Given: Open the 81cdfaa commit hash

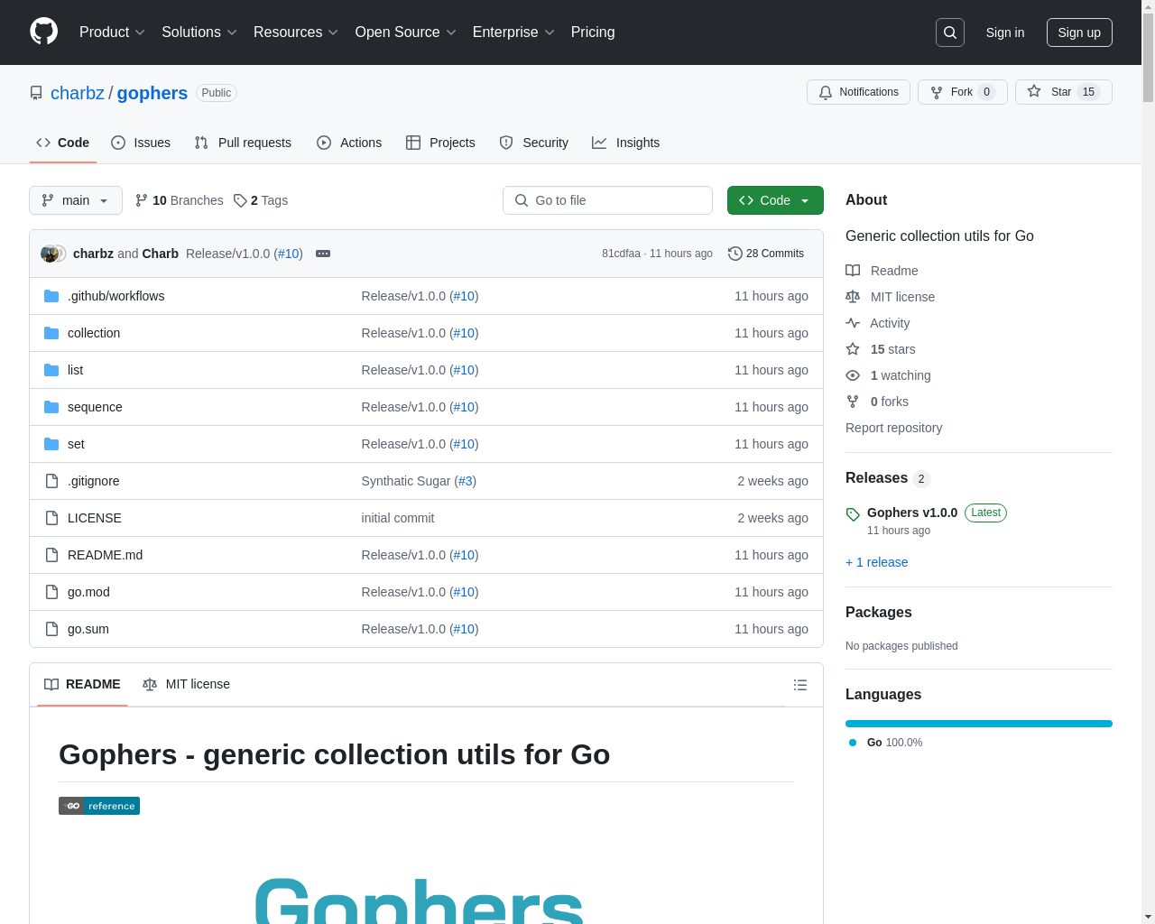Looking at the screenshot, I should pyautogui.click(x=621, y=254).
